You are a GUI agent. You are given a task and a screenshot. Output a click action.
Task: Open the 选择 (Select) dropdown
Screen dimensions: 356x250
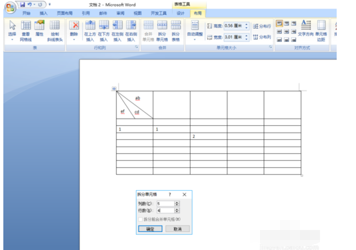pos(12,31)
